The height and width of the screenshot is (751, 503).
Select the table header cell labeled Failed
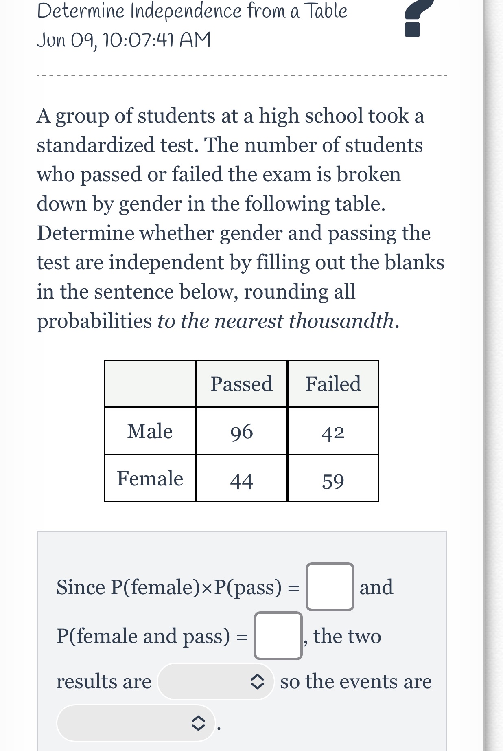coord(333,383)
